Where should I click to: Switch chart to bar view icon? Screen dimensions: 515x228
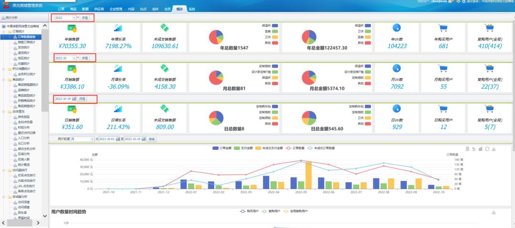pyautogui.click(x=481, y=149)
